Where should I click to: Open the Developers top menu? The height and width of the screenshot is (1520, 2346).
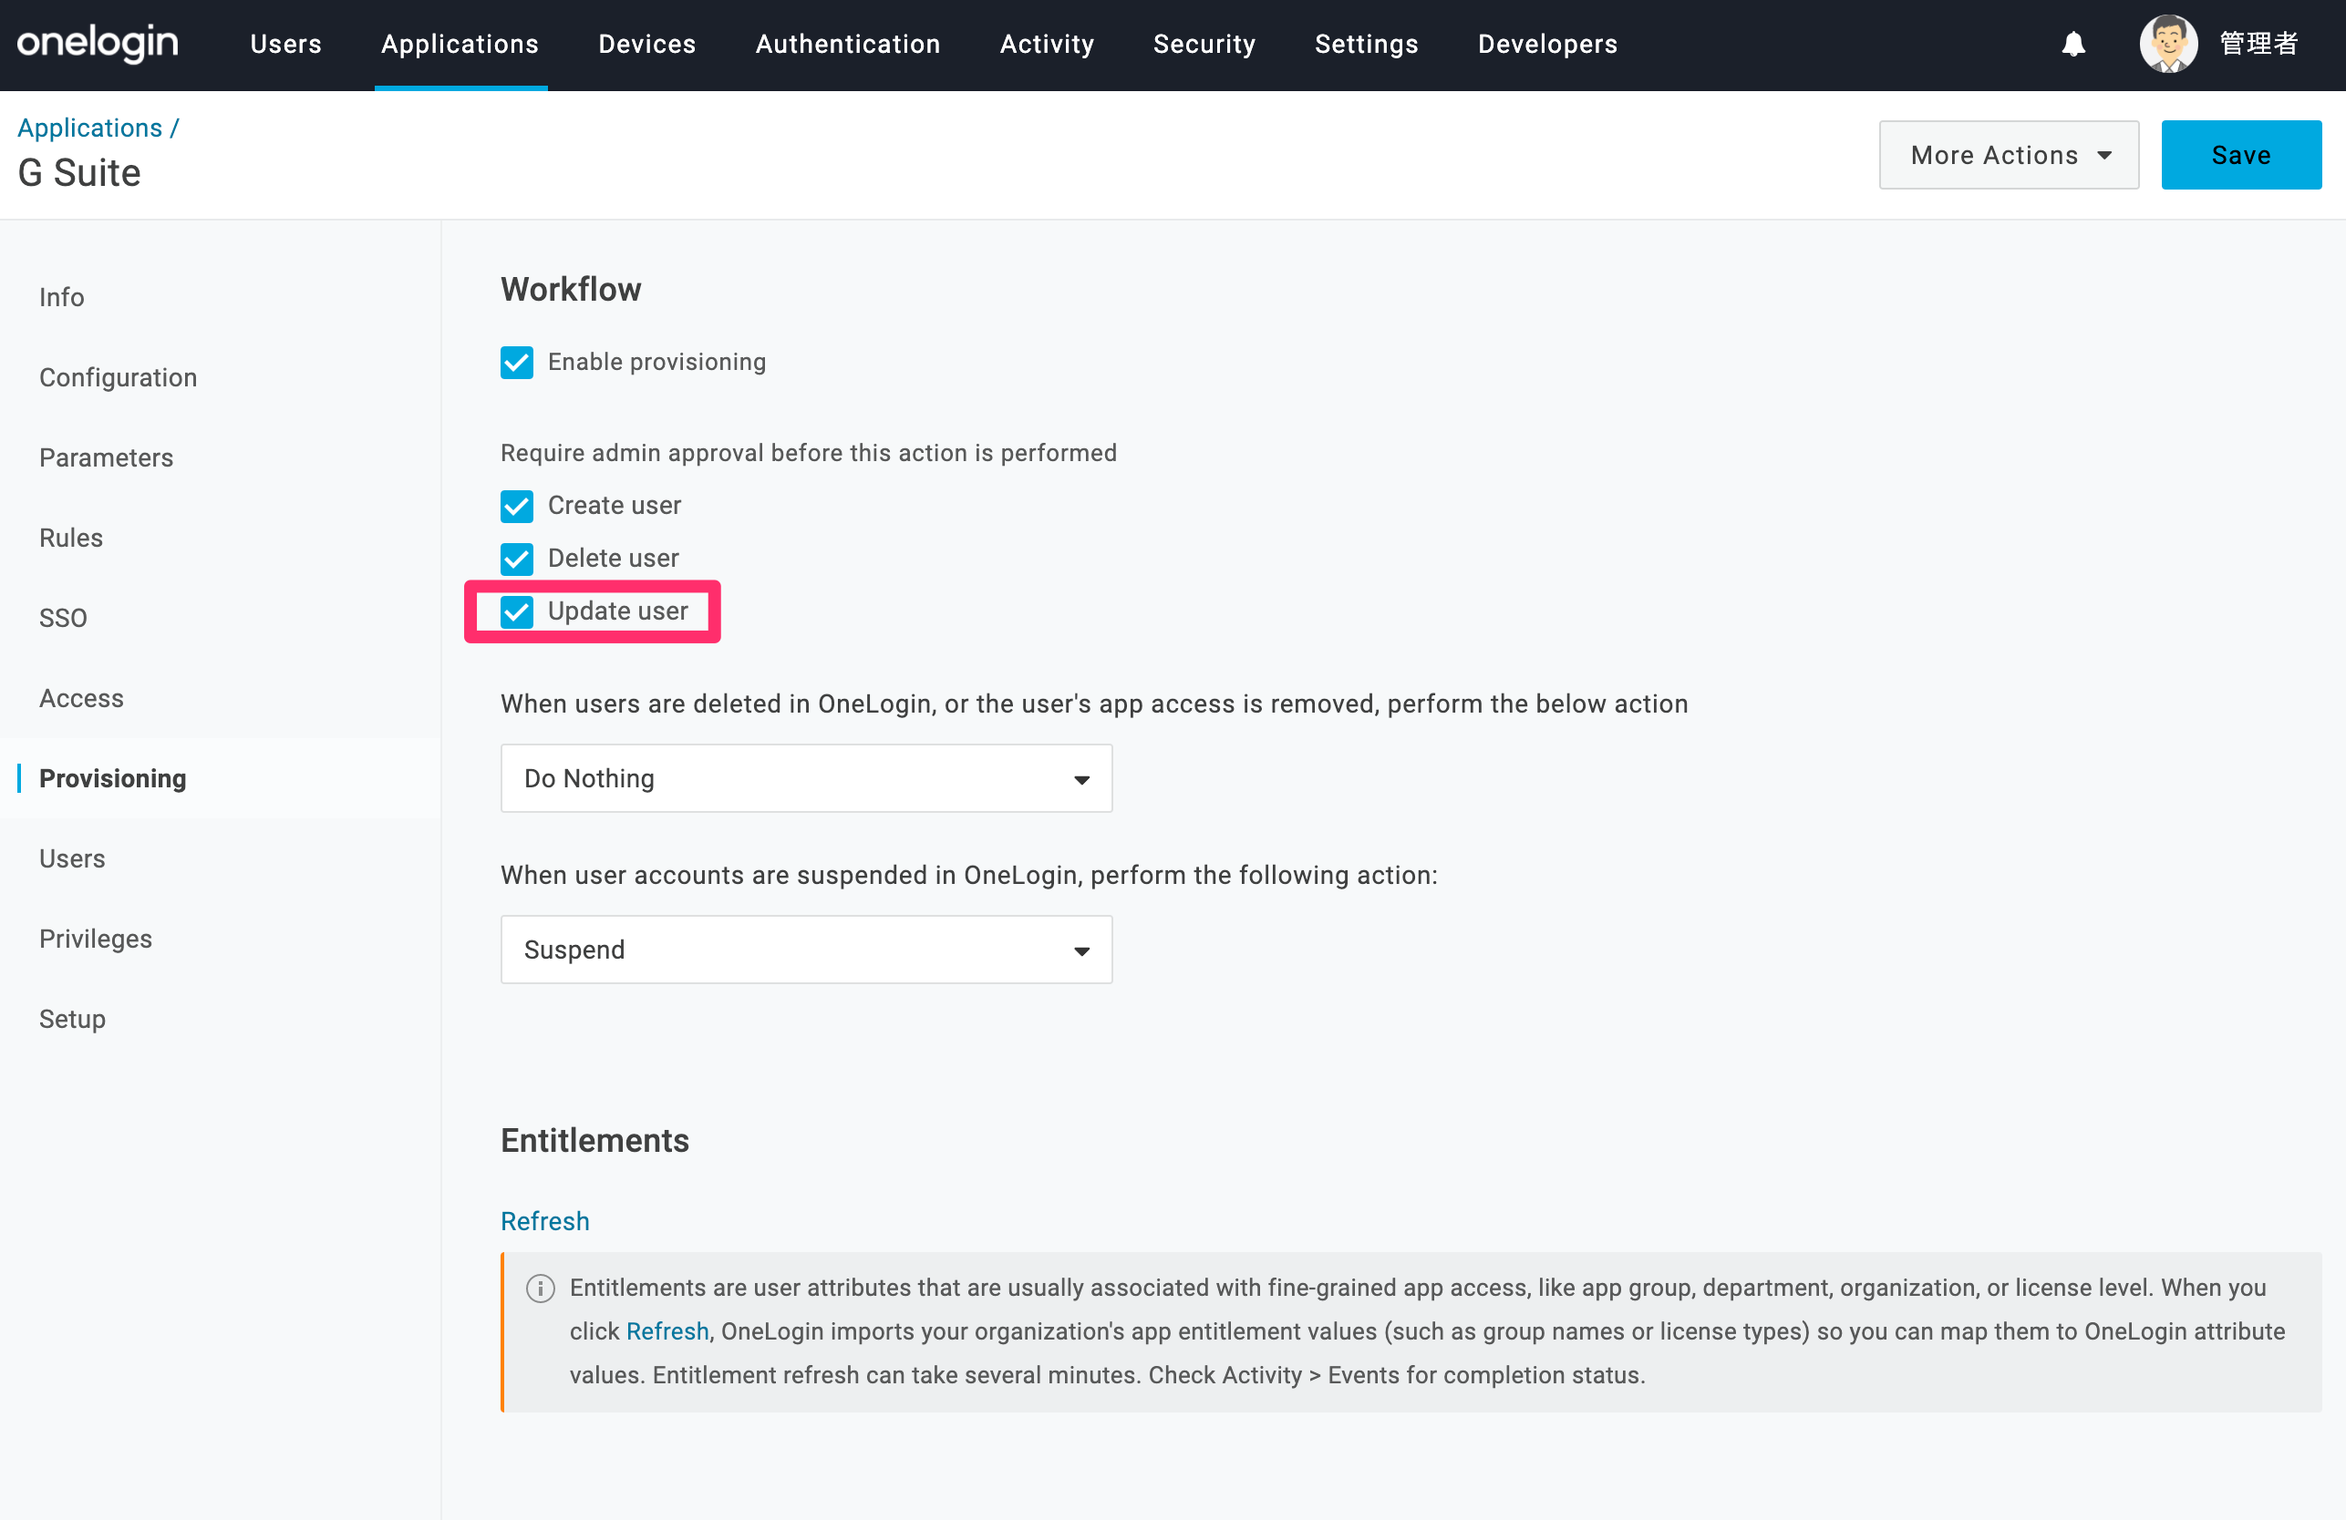pos(1547,45)
